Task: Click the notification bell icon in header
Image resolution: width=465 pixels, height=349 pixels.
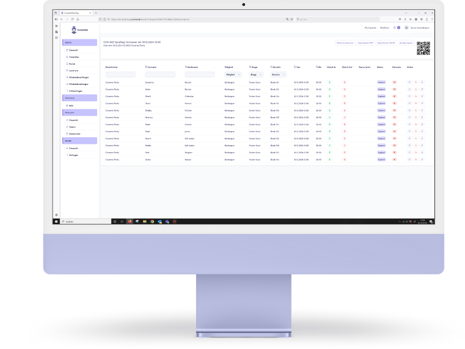Action: click(395, 28)
